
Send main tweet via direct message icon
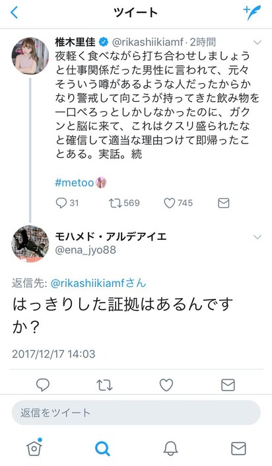(228, 385)
